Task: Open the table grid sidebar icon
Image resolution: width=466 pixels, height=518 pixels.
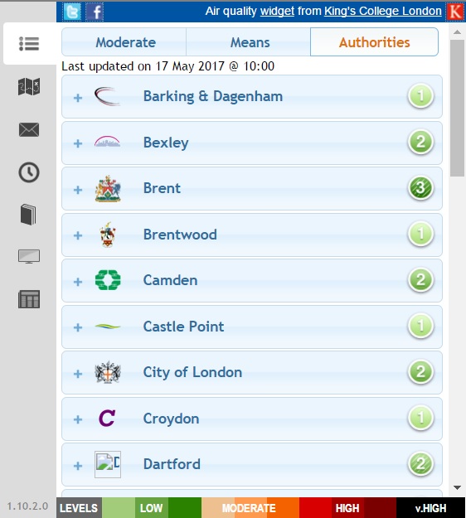Action: [29, 299]
